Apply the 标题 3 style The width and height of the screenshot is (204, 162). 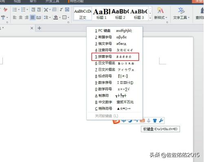pyautogui.click(x=139, y=14)
